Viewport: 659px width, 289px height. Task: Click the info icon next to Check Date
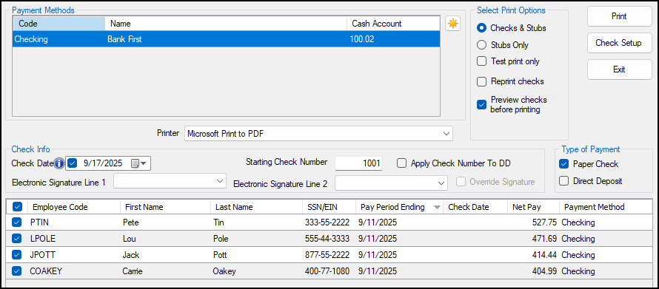(58, 163)
